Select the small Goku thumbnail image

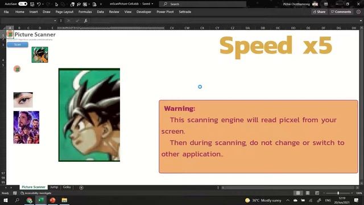40,55
